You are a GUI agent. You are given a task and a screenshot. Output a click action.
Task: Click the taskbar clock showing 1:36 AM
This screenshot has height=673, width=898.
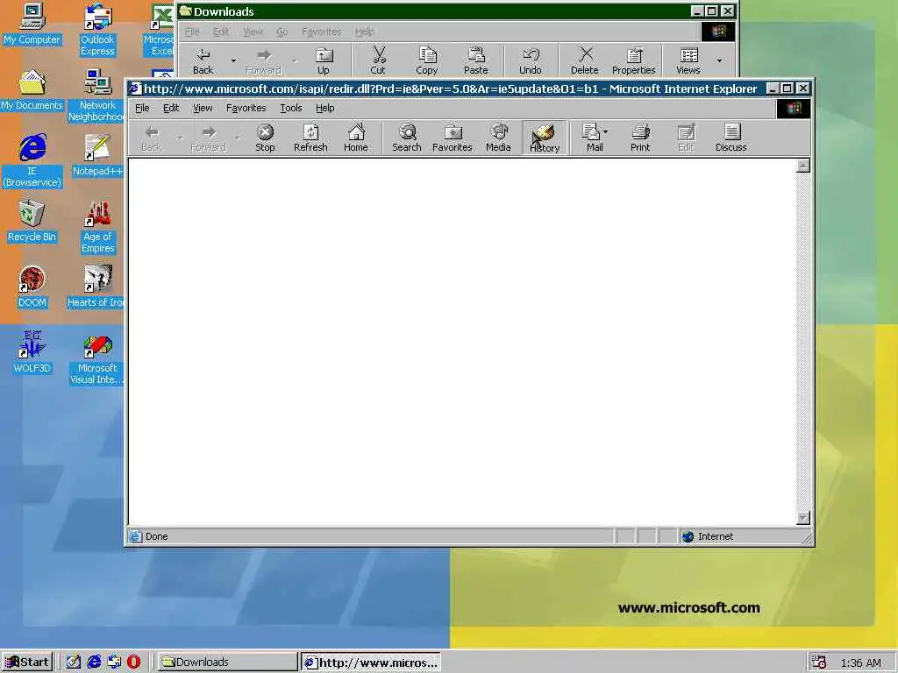click(x=861, y=662)
